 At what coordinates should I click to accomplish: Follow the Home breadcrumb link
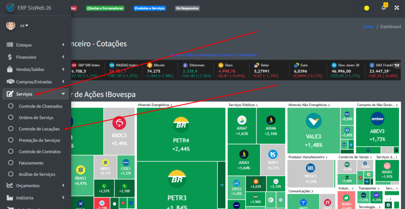coord(368,26)
